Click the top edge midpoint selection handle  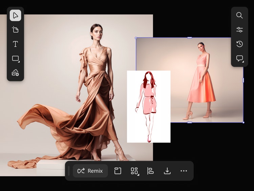(190, 38)
